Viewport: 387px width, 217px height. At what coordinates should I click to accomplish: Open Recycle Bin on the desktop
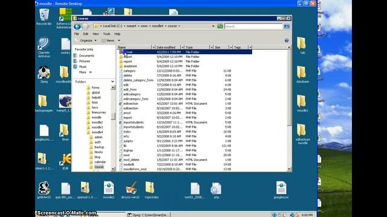(x=44, y=16)
